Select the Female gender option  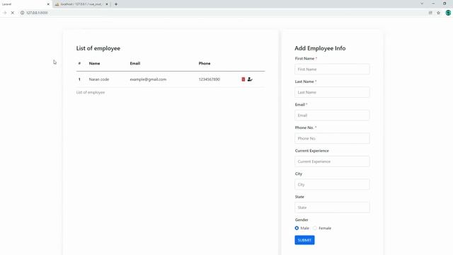click(x=315, y=228)
